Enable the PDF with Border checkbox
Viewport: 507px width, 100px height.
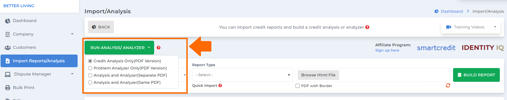pos(298,86)
